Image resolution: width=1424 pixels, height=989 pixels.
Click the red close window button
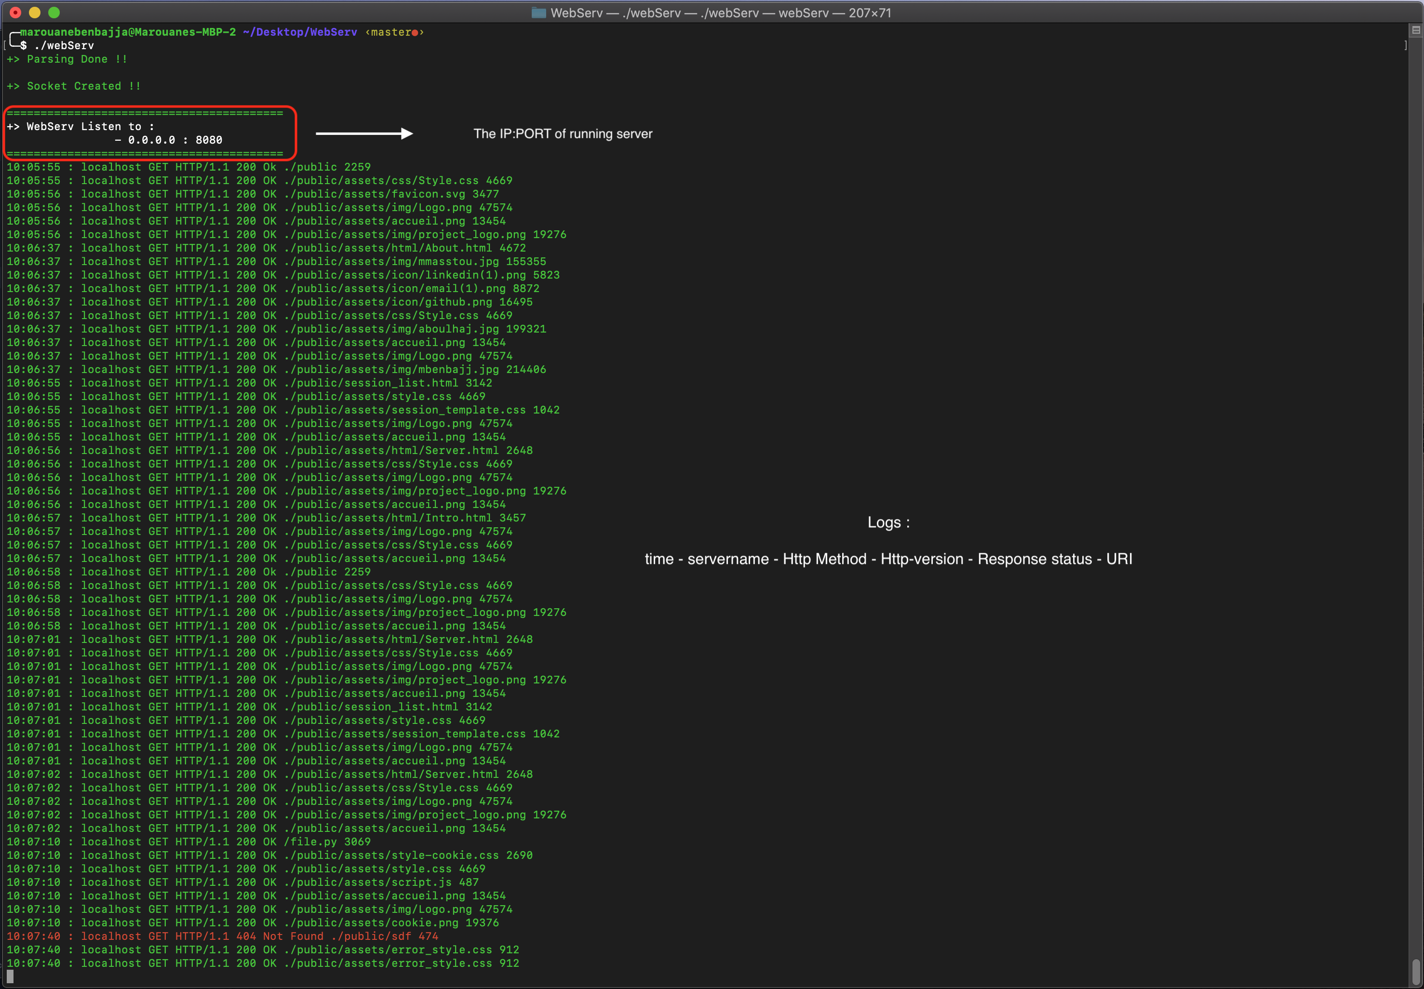(x=15, y=13)
